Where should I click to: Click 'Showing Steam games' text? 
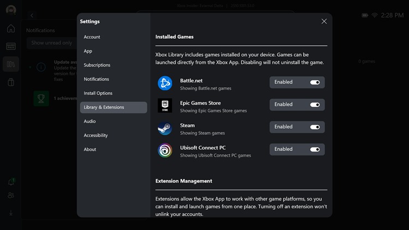[202, 133]
